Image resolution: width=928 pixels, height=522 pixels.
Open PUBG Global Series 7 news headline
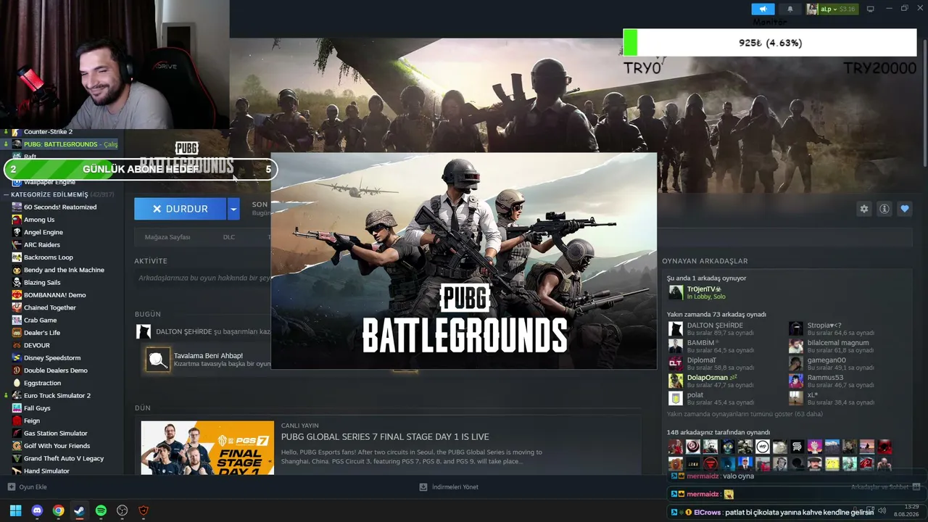click(385, 436)
